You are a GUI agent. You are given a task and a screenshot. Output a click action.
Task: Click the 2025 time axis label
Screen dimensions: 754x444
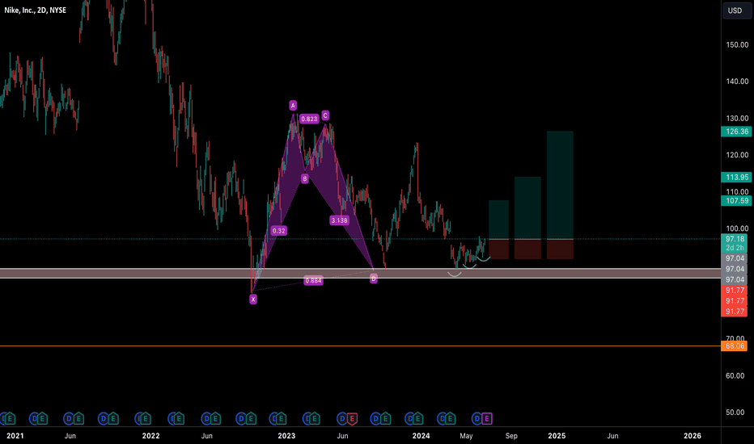[557, 436]
